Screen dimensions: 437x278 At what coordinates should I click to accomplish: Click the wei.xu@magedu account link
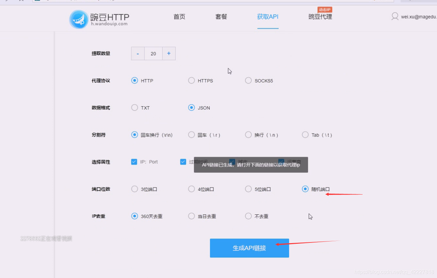(x=419, y=17)
